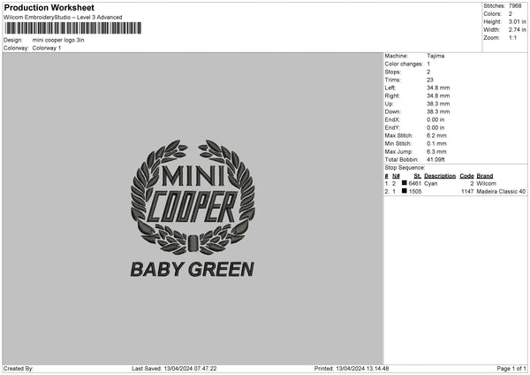Select the Stitches value 7968

click(515, 6)
